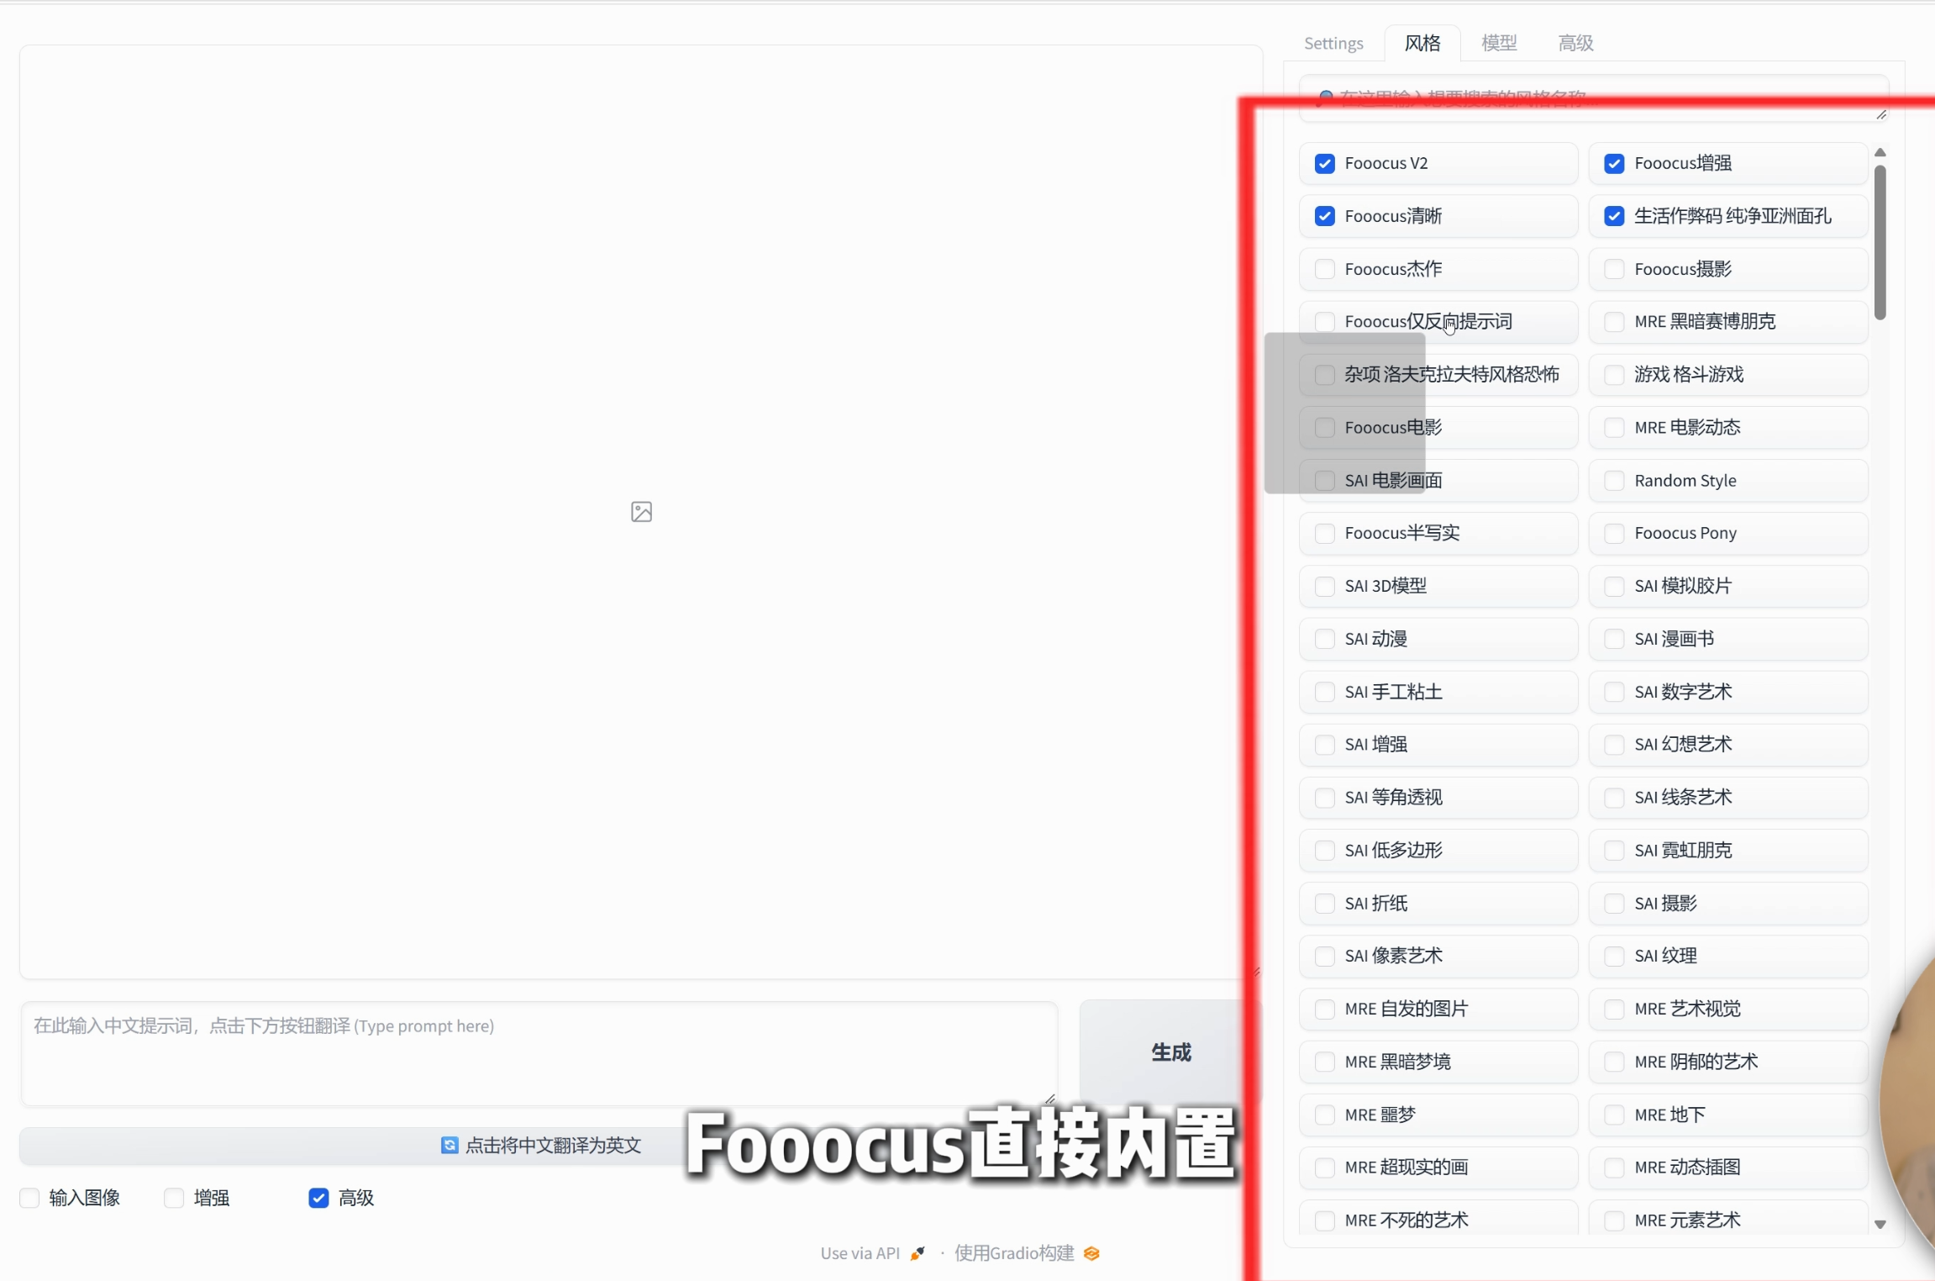This screenshot has height=1281, width=1935.
Task: Click 点击将中文翻译为英文 button
Action: (x=542, y=1145)
